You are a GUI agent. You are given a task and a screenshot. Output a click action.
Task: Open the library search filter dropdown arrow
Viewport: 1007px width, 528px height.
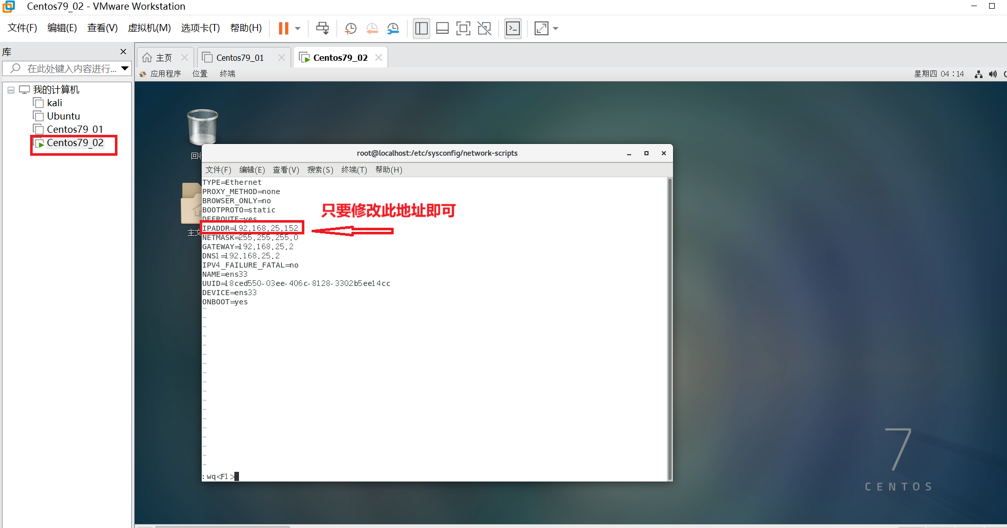(x=125, y=68)
